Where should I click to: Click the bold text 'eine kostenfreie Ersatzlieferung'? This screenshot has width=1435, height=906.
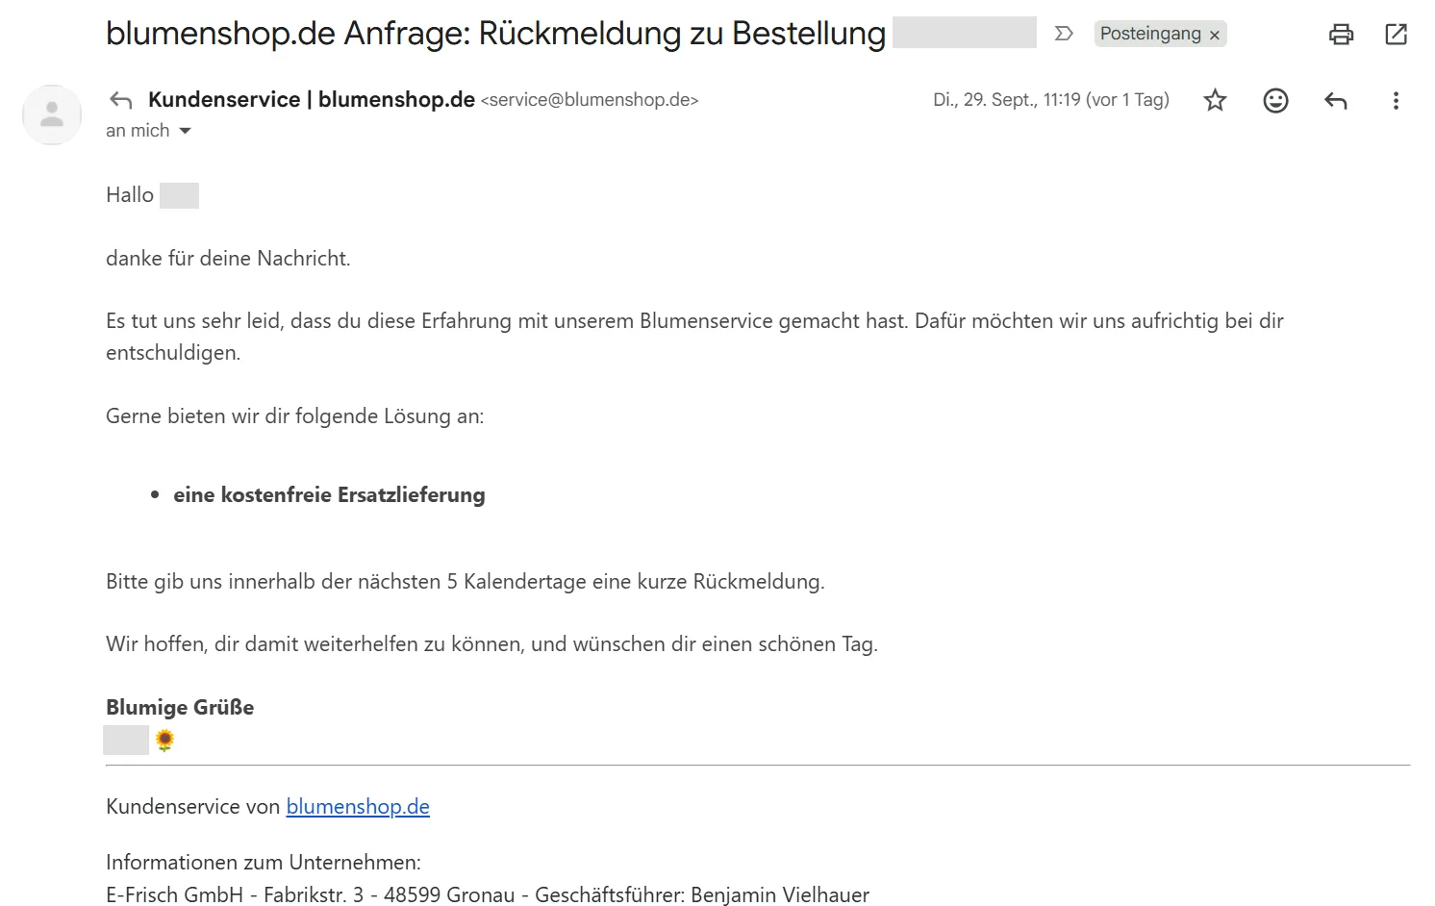(x=329, y=495)
